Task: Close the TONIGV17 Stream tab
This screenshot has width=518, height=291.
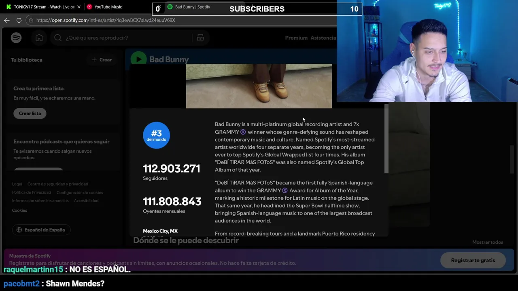Action: [x=79, y=7]
